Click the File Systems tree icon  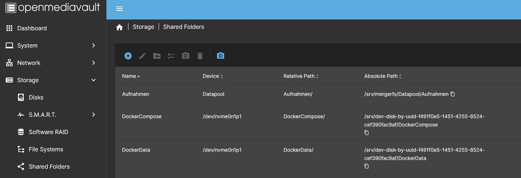pyautogui.click(x=21, y=149)
